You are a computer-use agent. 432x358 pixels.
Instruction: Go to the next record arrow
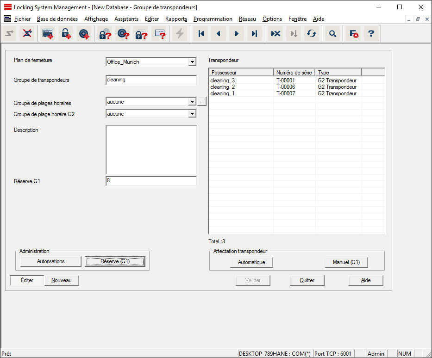coord(237,34)
